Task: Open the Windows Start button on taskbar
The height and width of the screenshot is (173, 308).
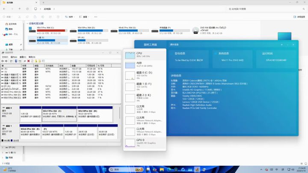Action: 104,170
